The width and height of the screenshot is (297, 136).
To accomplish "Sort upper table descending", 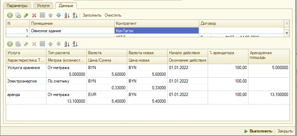I will [75, 15].
